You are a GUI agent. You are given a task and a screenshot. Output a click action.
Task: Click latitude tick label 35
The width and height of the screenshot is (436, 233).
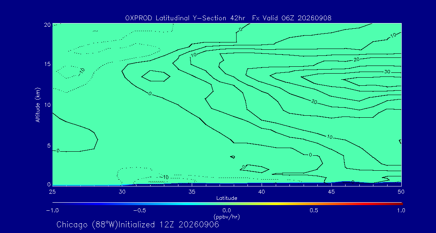[192, 192]
